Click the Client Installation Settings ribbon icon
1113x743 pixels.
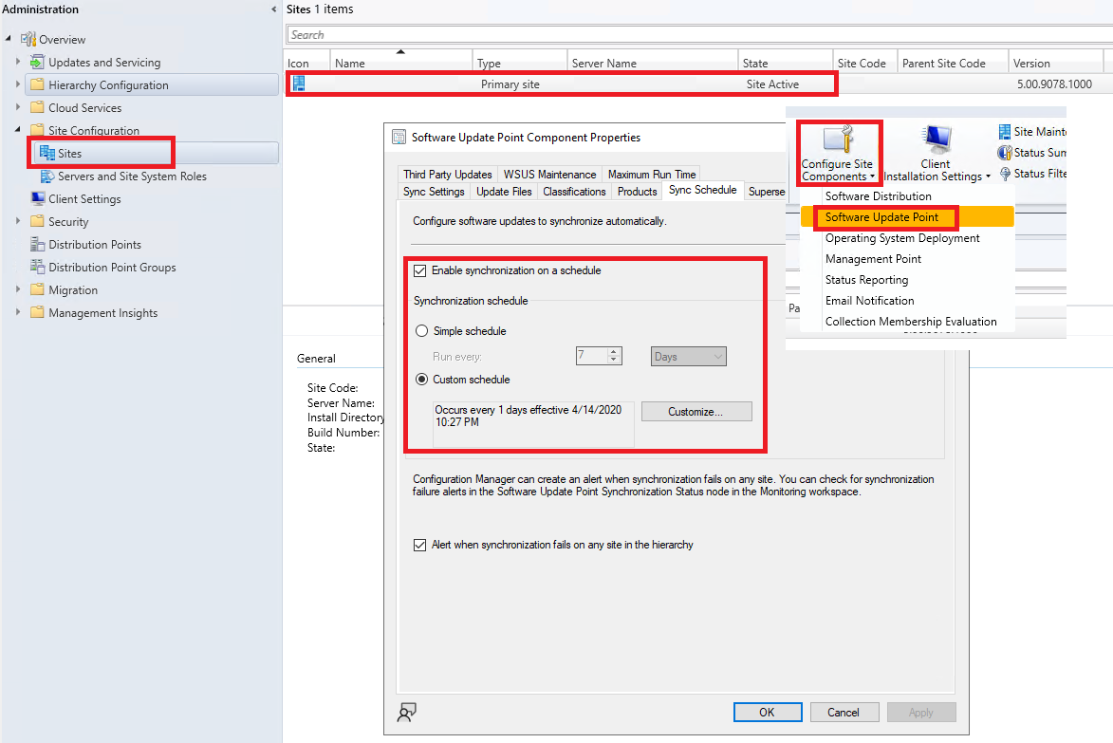[x=936, y=140]
